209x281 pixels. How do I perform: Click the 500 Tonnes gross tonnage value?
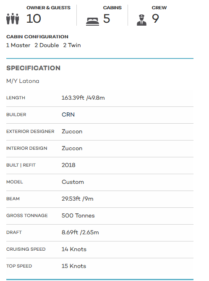pyautogui.click(x=78, y=215)
